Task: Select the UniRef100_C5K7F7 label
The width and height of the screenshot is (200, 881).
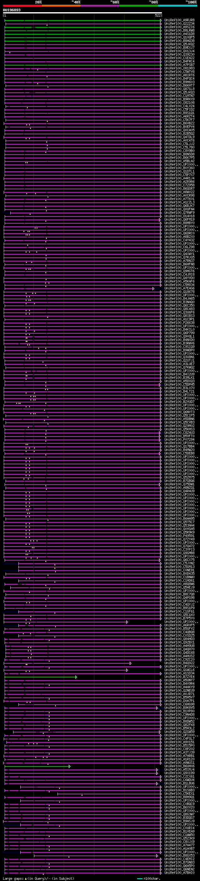Action: (179, 120)
